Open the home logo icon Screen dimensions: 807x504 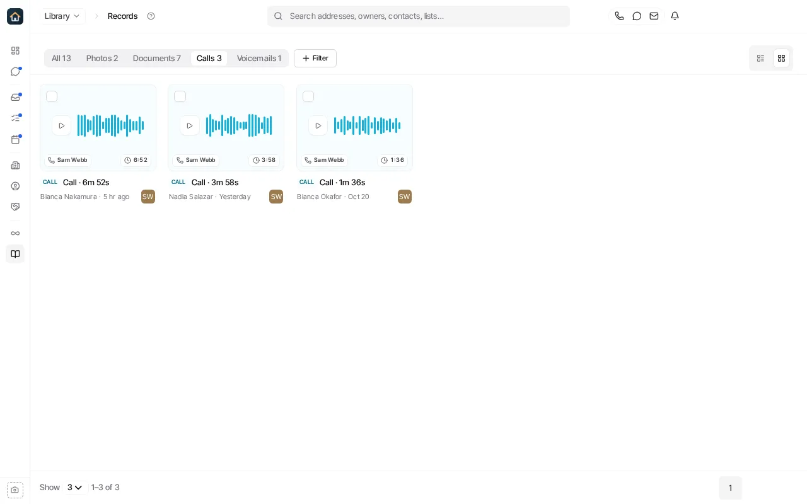pyautogui.click(x=15, y=16)
